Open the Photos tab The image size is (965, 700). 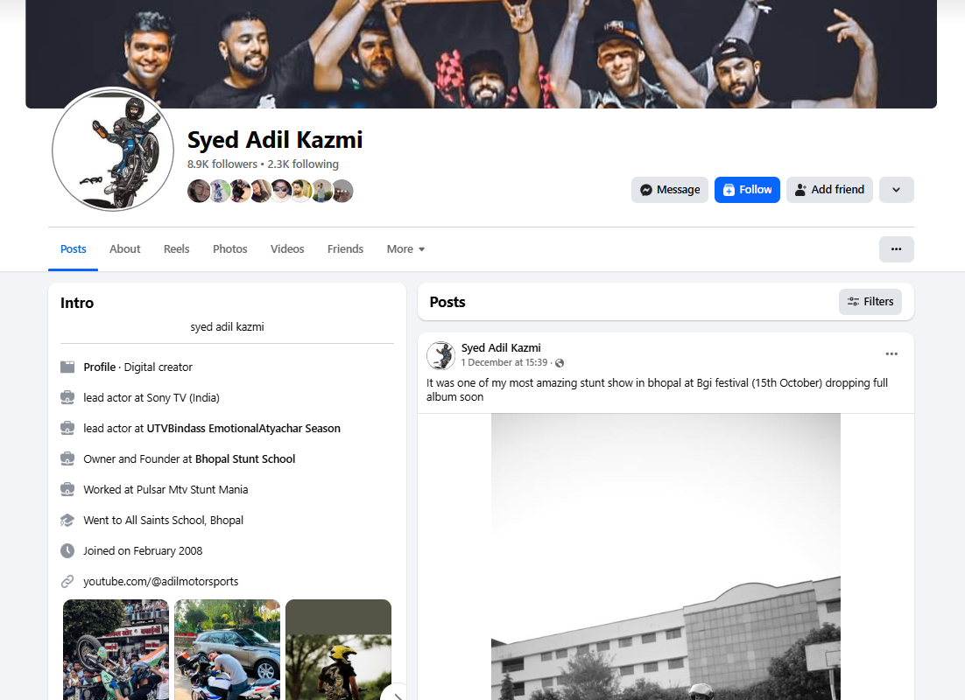[230, 249]
